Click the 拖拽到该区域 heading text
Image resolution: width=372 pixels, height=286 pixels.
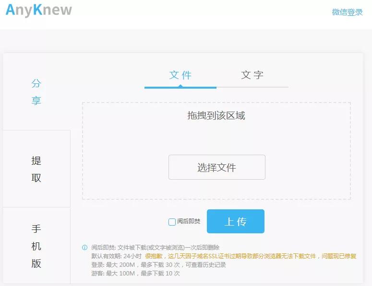(216, 116)
